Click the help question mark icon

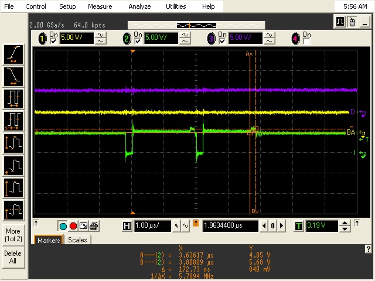click(x=368, y=249)
